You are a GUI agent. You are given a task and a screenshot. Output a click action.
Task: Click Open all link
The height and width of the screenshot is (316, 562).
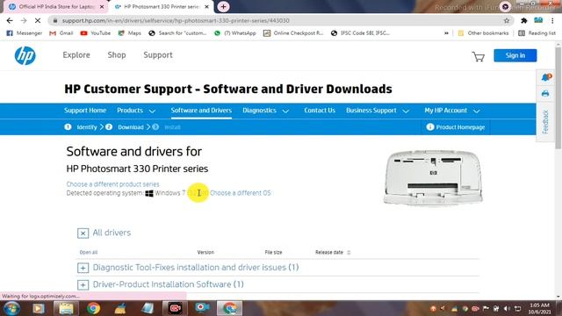pos(89,253)
